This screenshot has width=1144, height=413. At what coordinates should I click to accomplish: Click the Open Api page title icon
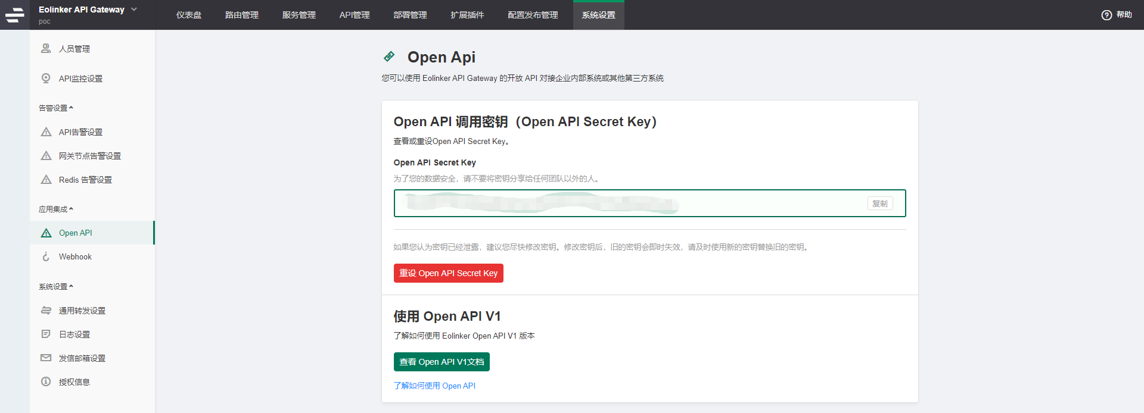pyautogui.click(x=389, y=56)
